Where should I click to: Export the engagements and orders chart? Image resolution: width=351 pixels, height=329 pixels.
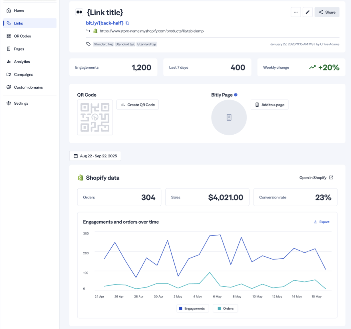click(322, 222)
